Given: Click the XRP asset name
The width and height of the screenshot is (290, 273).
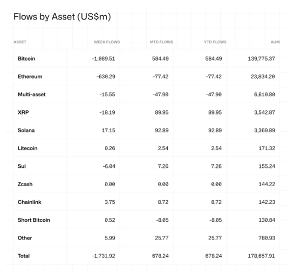Looking at the screenshot, I should (23, 112).
